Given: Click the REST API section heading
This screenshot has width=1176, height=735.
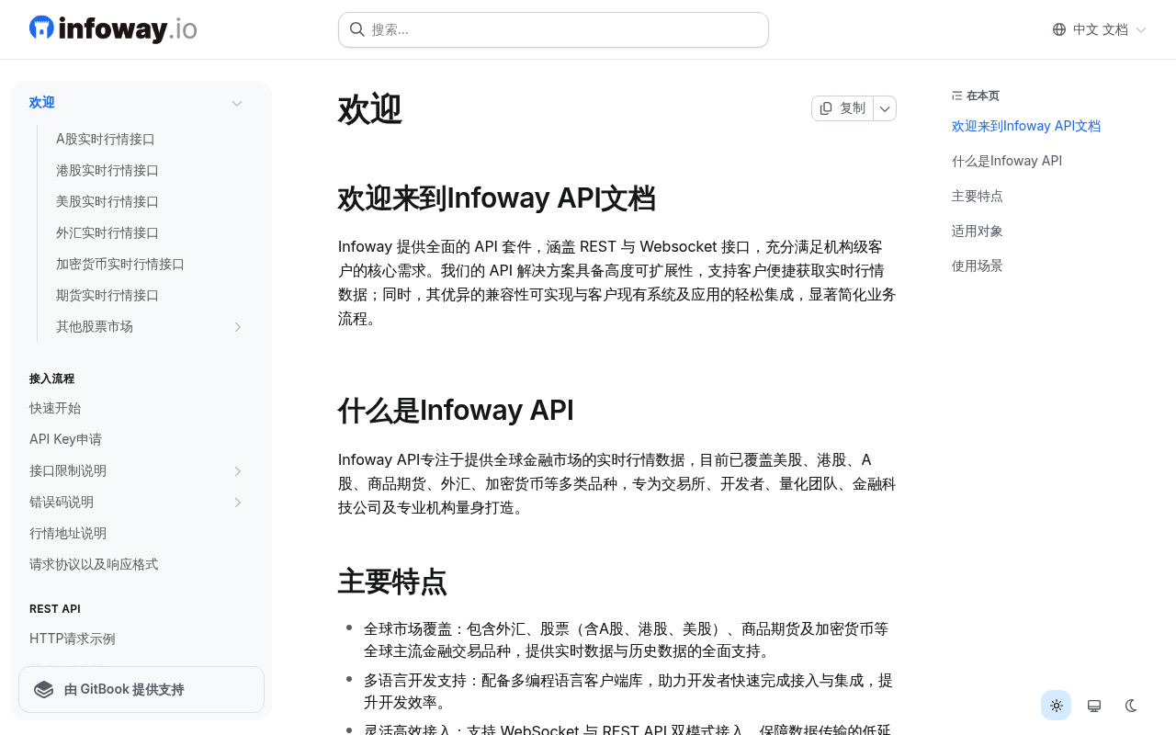Looking at the screenshot, I should tap(55, 609).
